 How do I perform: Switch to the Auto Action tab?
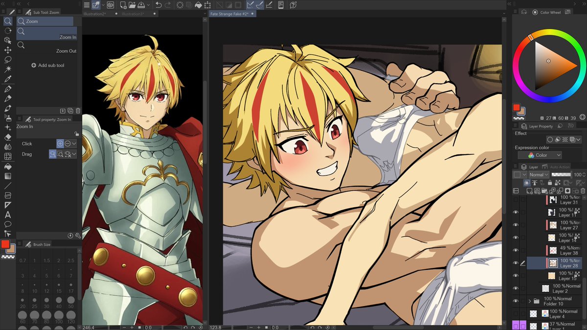556,167
